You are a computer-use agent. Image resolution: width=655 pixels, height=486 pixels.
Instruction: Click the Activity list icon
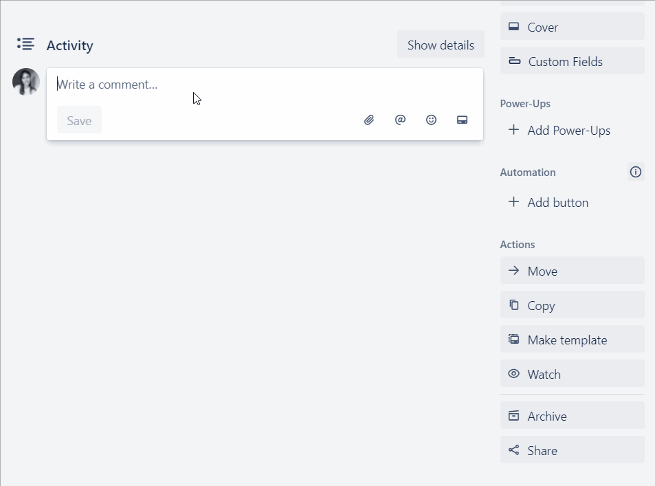tap(25, 43)
